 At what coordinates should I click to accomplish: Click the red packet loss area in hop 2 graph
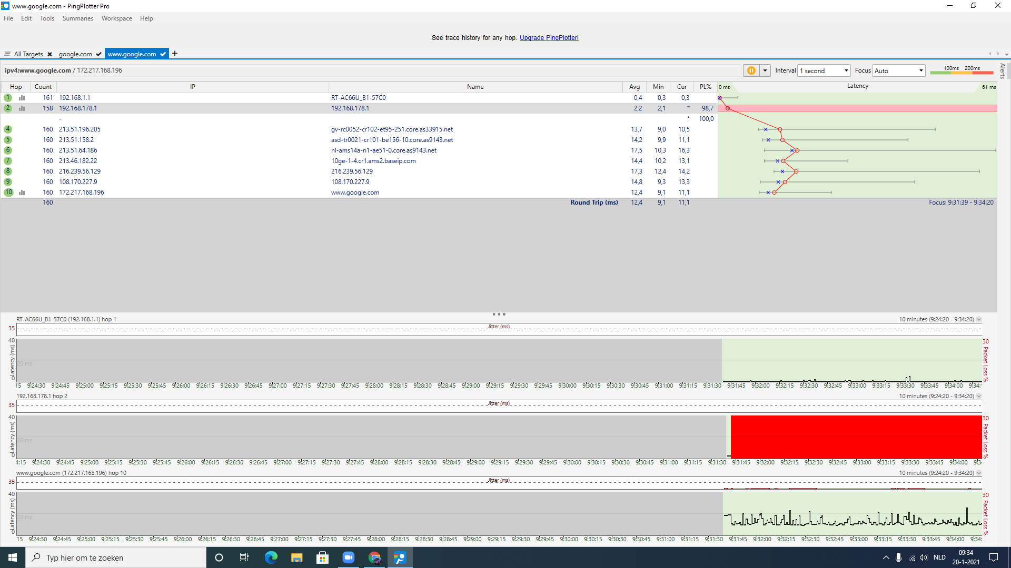point(856,437)
